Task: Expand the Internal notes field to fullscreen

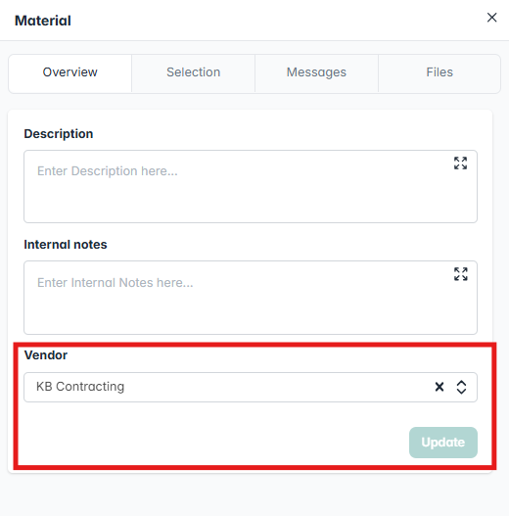Action: 460,274
